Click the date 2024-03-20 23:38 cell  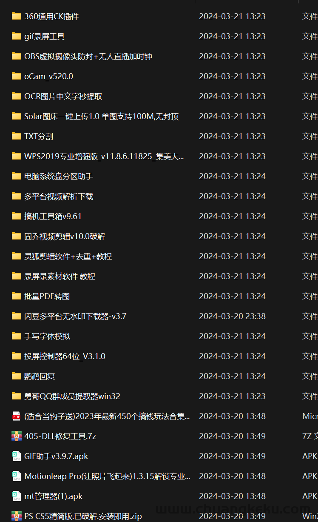tap(232, 316)
